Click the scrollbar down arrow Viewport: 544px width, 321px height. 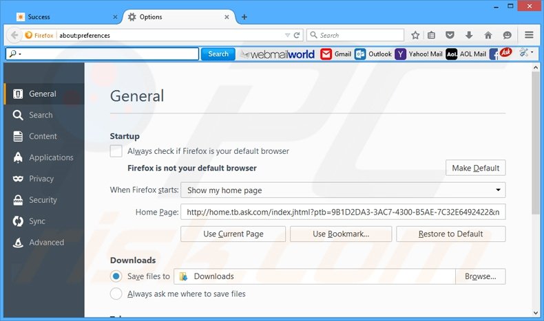[x=536, y=313]
